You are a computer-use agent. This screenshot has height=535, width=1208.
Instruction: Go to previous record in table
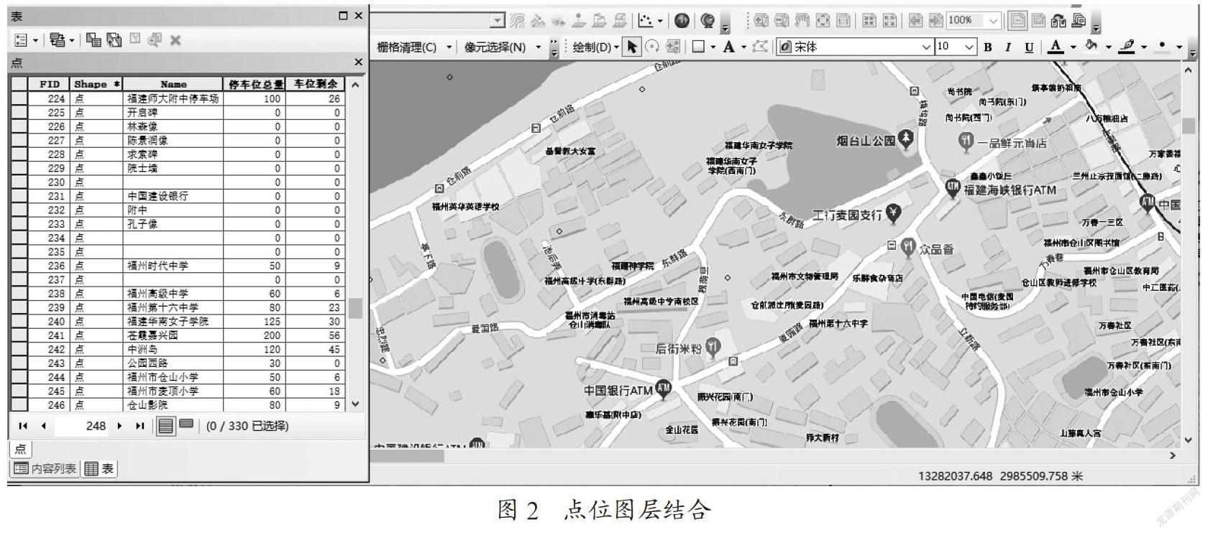pos(43,426)
